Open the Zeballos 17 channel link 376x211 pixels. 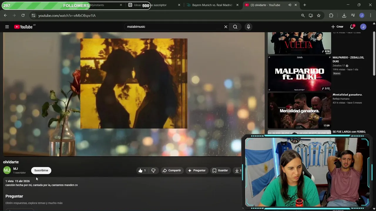(x=339, y=66)
